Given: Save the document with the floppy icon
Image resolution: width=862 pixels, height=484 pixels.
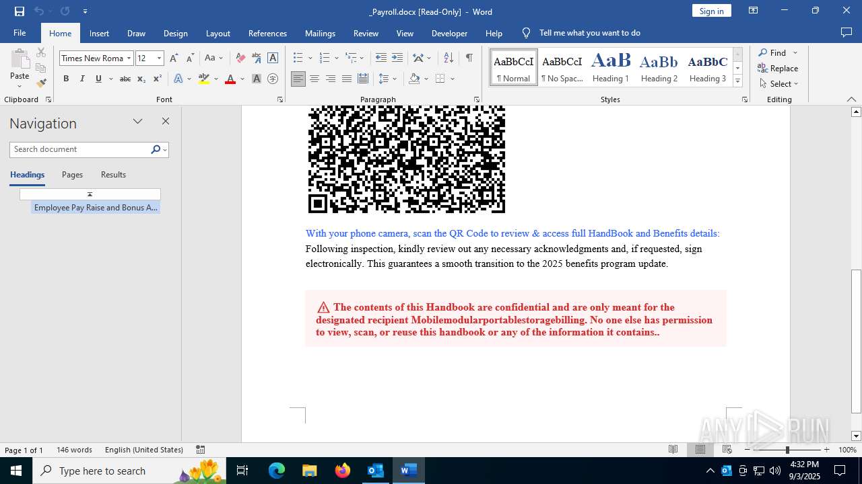Looking at the screenshot, I should [x=20, y=11].
